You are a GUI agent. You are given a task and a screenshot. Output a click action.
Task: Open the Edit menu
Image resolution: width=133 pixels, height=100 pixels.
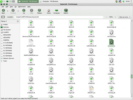(x=7, y=7)
